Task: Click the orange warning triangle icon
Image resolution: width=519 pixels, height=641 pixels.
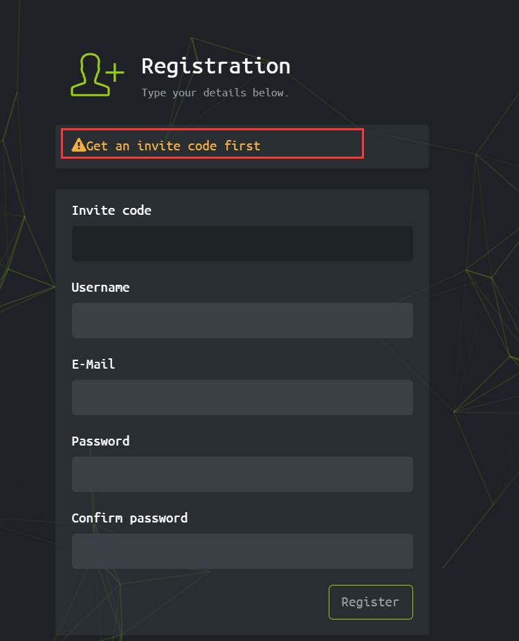Action: [x=78, y=146]
